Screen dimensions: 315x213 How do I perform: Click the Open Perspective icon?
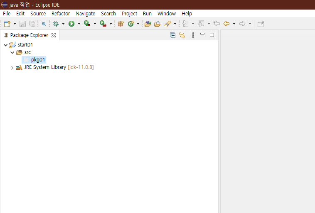[261, 24]
